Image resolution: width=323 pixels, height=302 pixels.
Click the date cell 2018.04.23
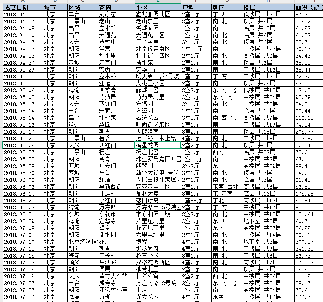click(22, 49)
